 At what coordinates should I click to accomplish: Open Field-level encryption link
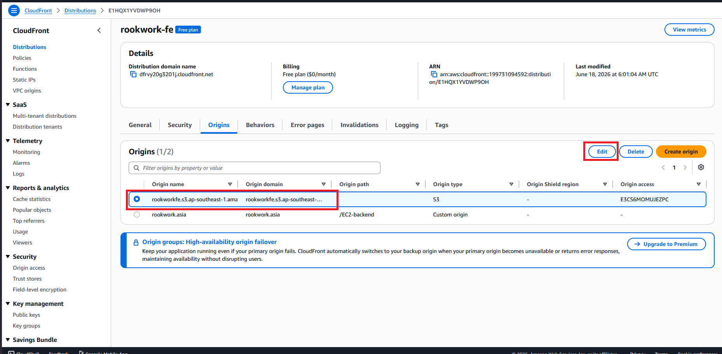tap(40, 289)
